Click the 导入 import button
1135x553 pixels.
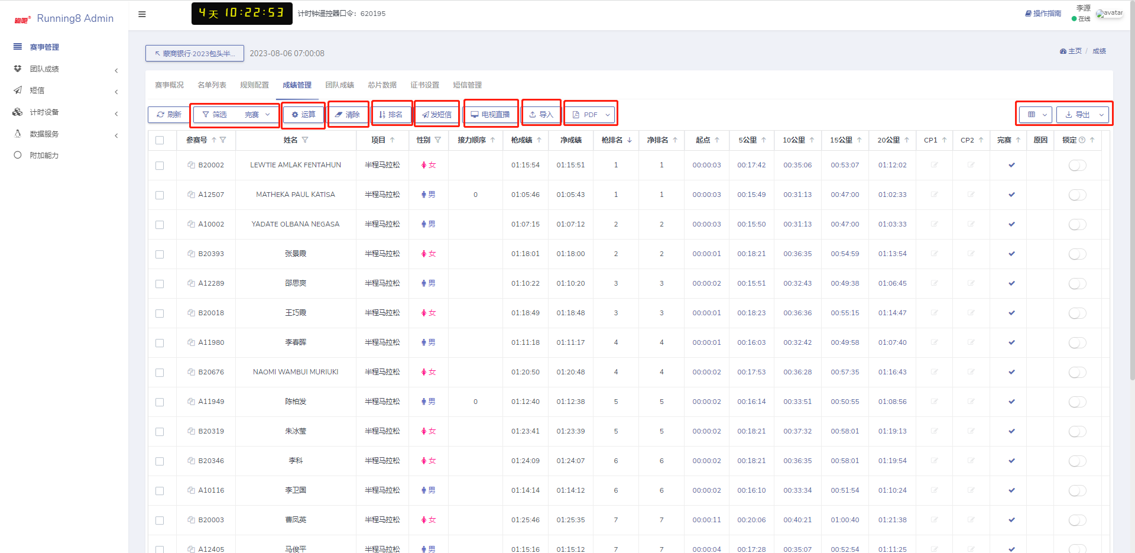541,115
